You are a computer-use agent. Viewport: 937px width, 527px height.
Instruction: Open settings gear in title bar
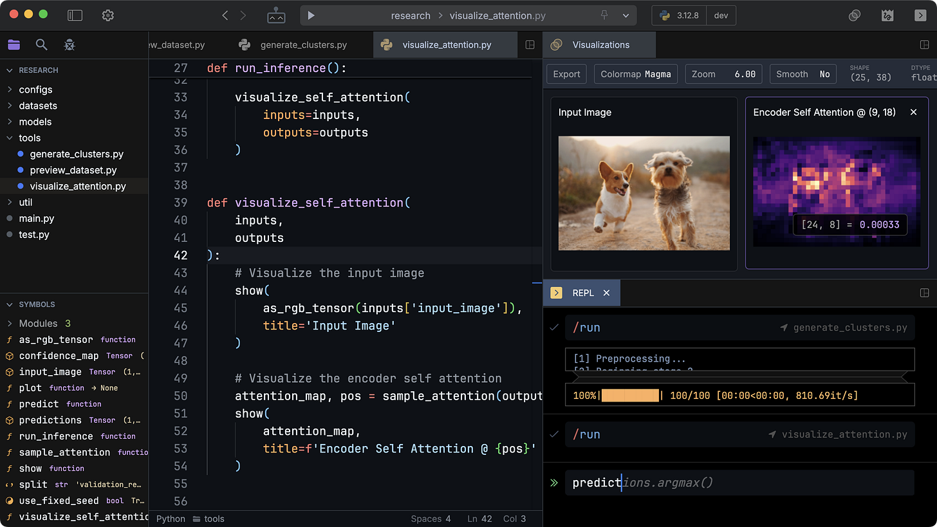(x=108, y=15)
